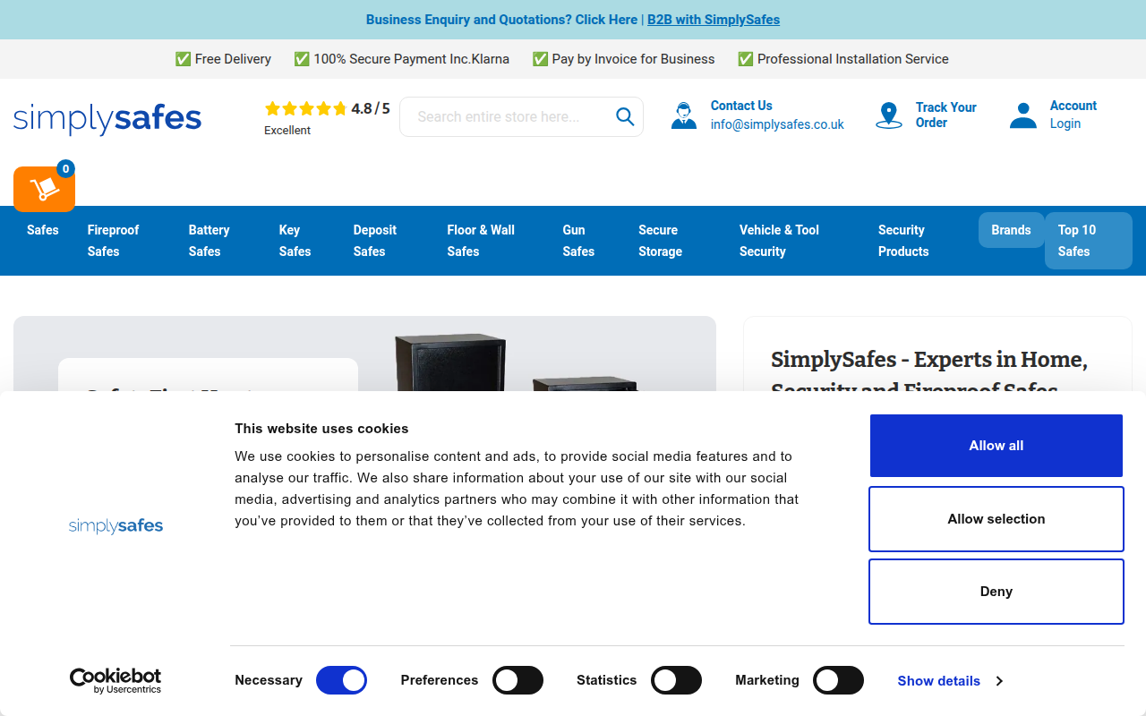Screen dimensions: 1146x716
Task: Open the Deposit Safes menu
Action: (375, 241)
